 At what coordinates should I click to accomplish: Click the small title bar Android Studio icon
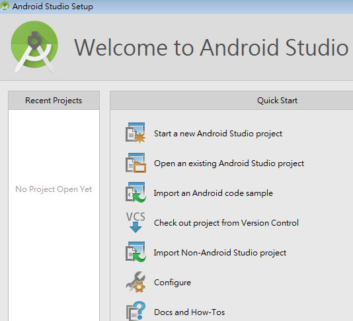[5, 6]
